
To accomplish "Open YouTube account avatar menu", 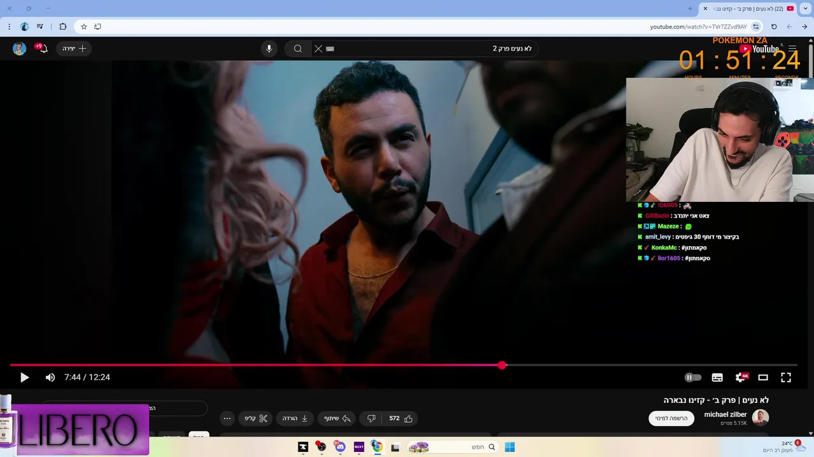I will (x=20, y=49).
